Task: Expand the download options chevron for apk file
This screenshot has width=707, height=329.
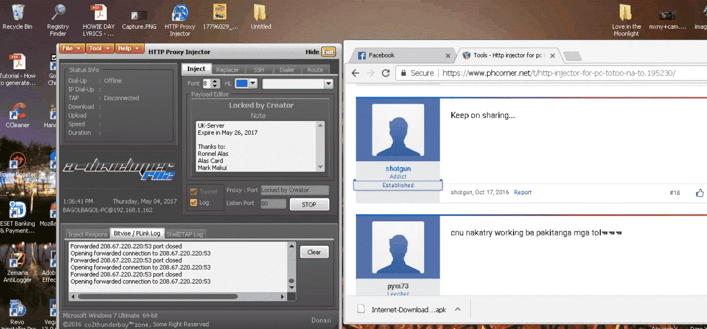Action: pos(458,309)
